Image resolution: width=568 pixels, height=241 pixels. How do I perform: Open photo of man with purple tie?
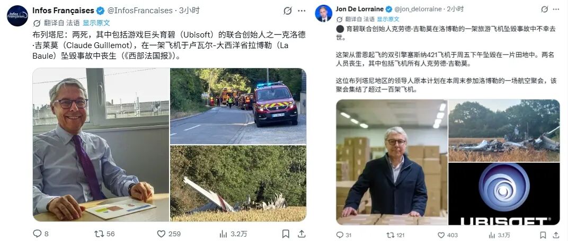point(101,144)
